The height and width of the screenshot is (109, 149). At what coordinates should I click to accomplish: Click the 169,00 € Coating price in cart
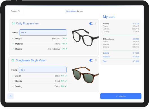pos(135,47)
